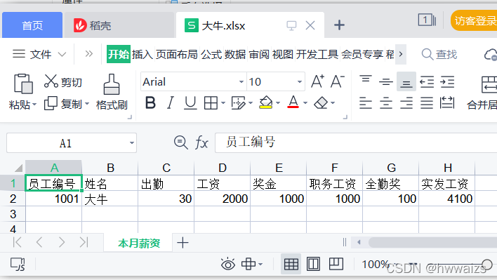Switch to normal grid view
The image size is (497, 280).
[x=291, y=264]
